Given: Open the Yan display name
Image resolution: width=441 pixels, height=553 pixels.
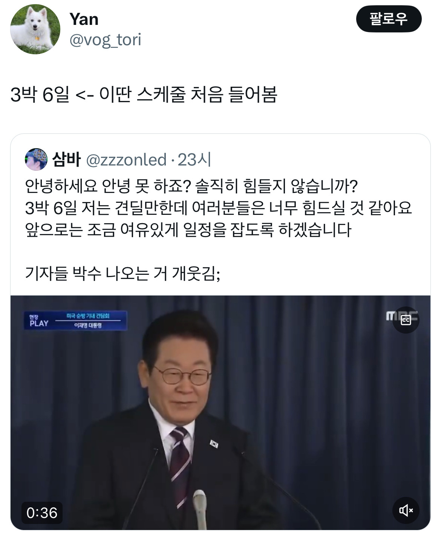Looking at the screenshot, I should click(x=84, y=19).
